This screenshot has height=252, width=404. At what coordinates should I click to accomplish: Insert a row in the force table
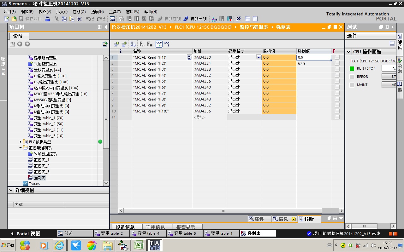(116, 44)
